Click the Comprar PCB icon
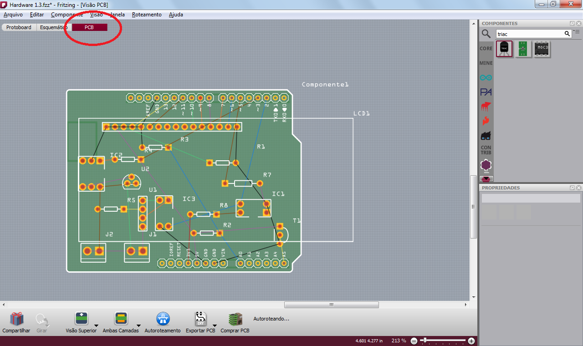This screenshot has width=583, height=346. click(235, 319)
